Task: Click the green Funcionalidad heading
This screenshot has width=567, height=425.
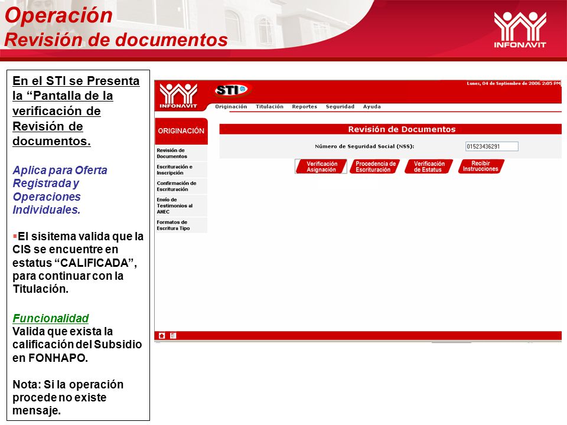Action: pyautogui.click(x=51, y=318)
